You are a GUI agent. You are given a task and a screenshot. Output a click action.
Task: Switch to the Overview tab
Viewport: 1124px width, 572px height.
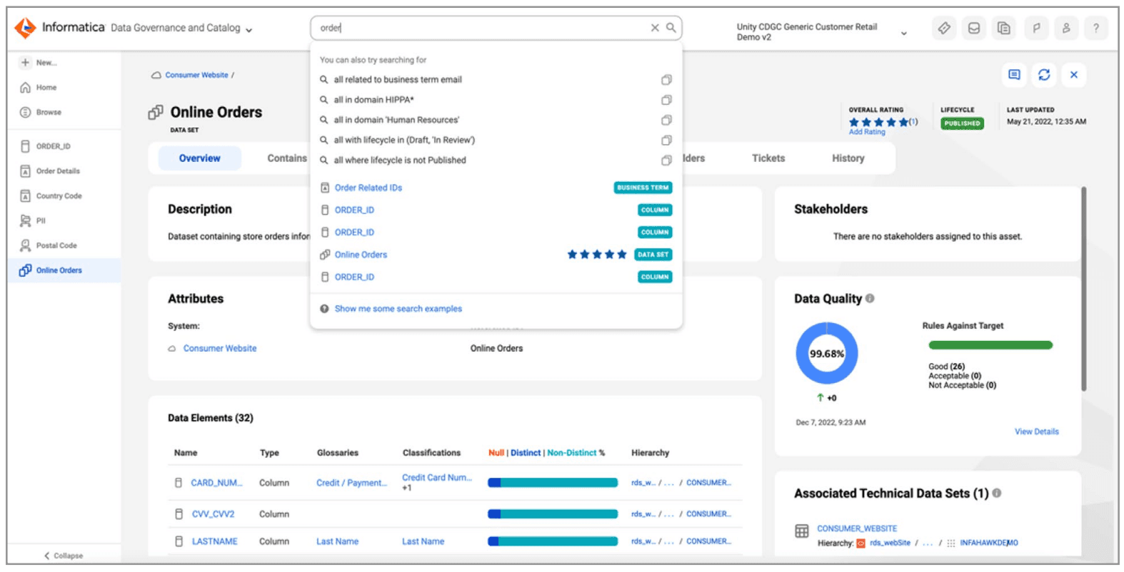pyautogui.click(x=200, y=158)
